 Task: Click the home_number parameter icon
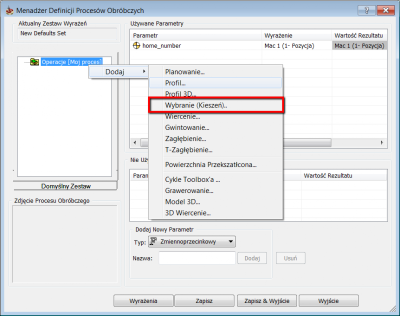(136, 45)
